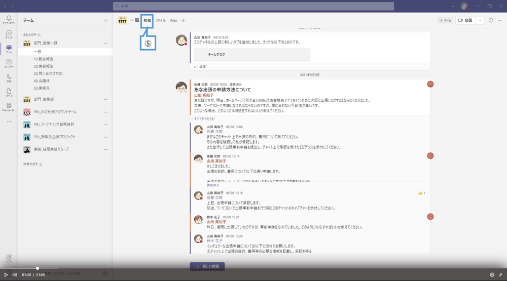Open the Chat section icon
The width and height of the screenshot is (507, 281).
[x=9, y=34]
